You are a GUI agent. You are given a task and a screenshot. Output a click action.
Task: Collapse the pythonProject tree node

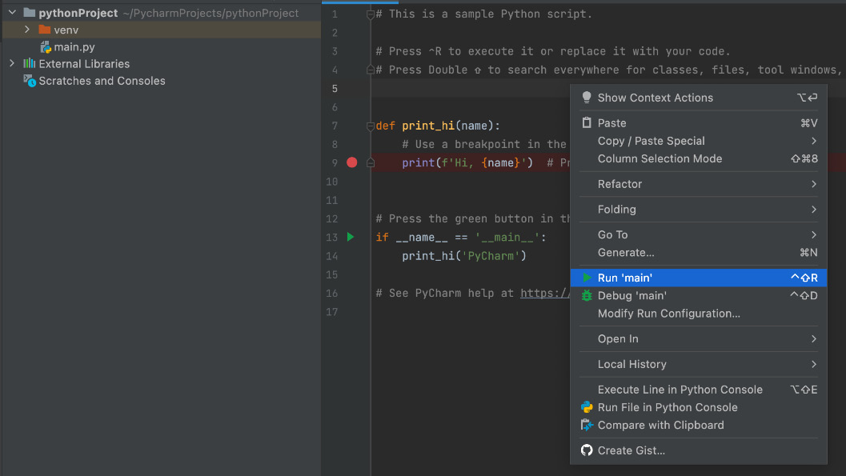pos(13,12)
